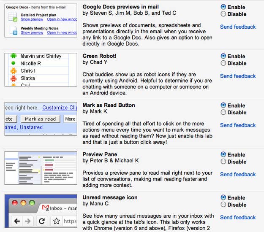The height and width of the screenshot is (232, 264).
Task: Click Show preview under Detailed Project plan
Action: [32, 19]
